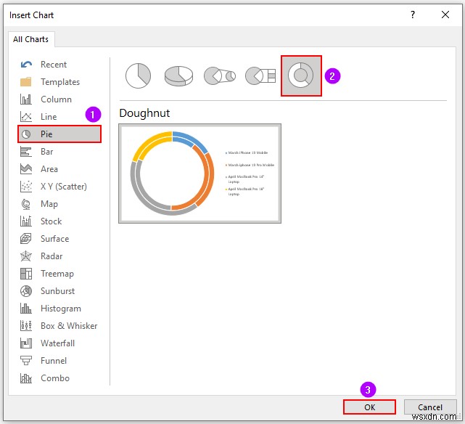The height and width of the screenshot is (424, 465).
Task: Click the Combo chart icon
Action: pos(26,378)
